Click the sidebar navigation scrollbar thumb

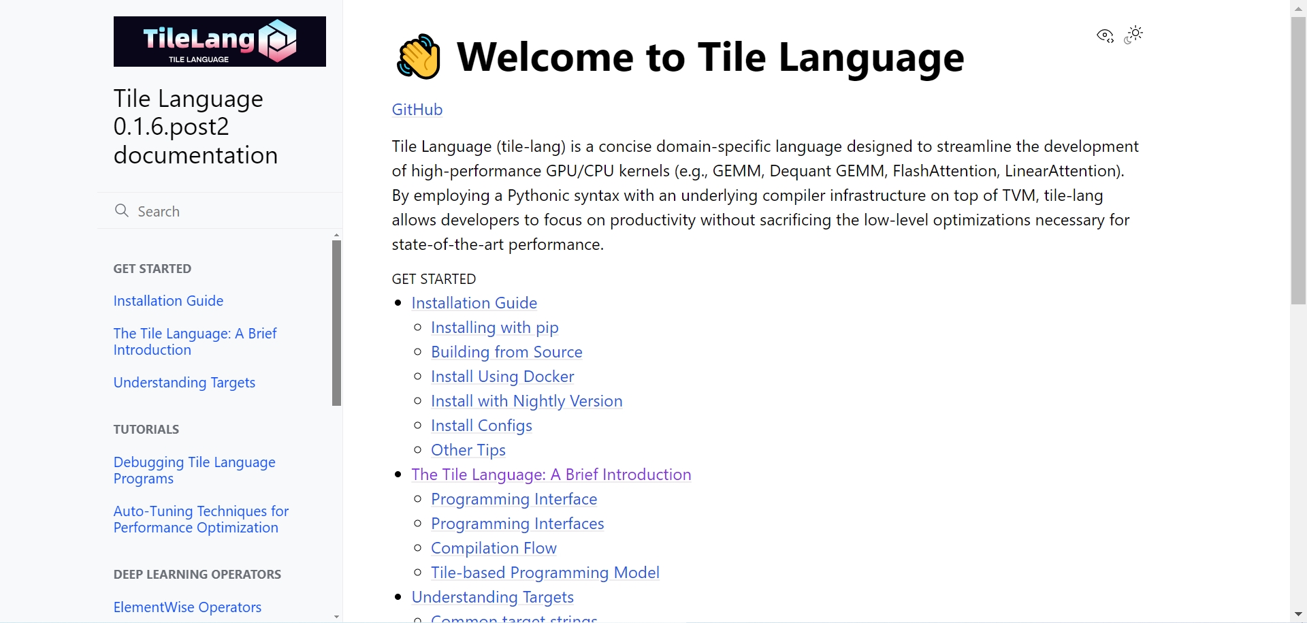(336, 323)
